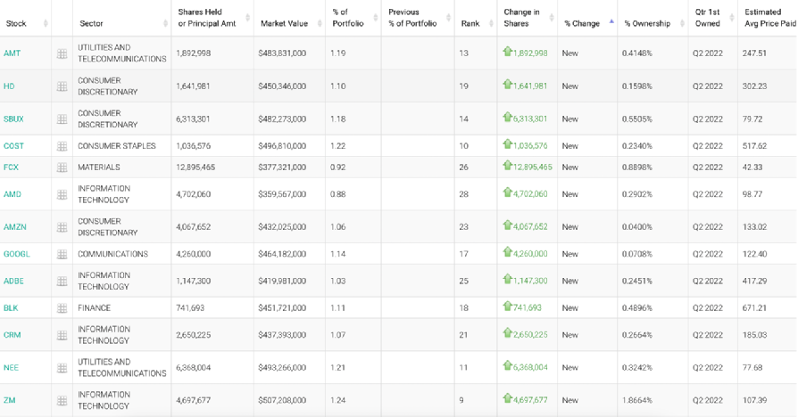798x417 pixels.
Task: Sort by % Change column header
Action: pos(582,23)
